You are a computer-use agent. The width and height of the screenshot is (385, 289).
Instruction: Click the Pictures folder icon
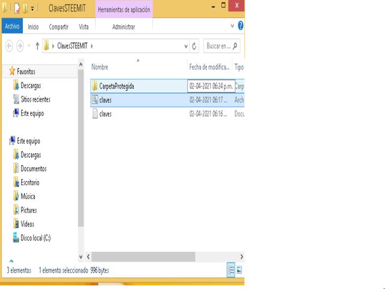click(x=16, y=210)
